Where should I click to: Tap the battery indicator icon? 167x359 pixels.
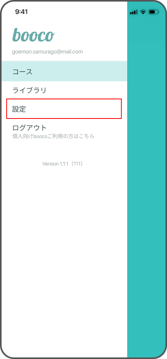[153, 12]
